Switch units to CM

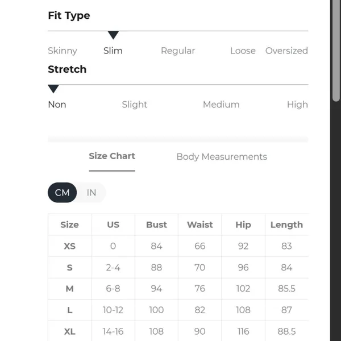point(62,193)
